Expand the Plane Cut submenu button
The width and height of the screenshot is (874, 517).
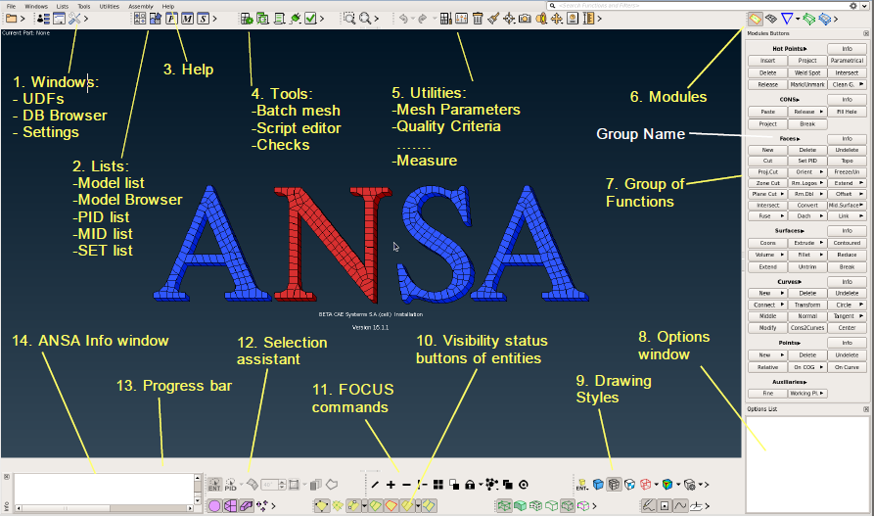coord(767,194)
